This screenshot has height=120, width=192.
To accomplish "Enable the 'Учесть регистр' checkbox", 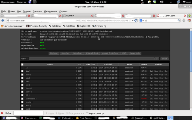I will tap(87, 113).
